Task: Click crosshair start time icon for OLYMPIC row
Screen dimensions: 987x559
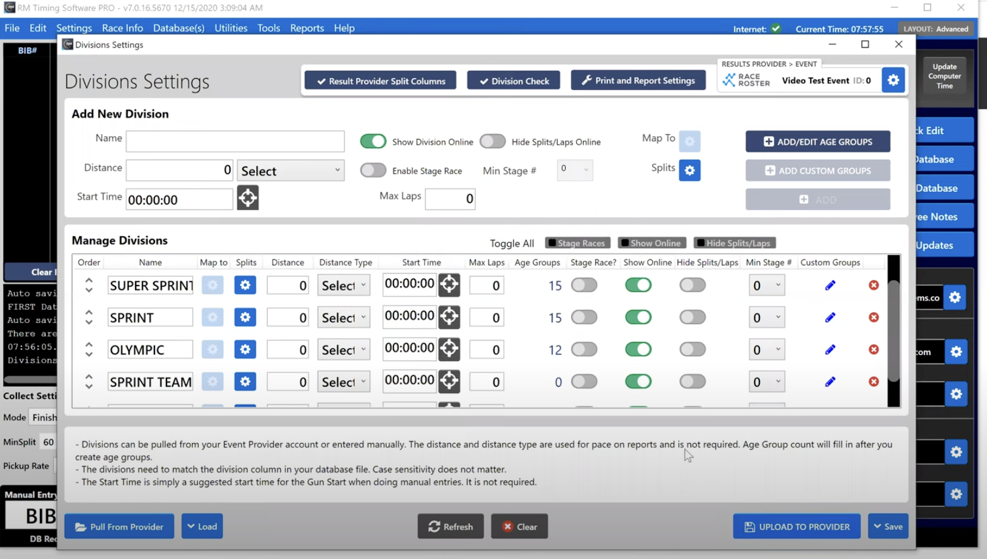Action: point(449,349)
